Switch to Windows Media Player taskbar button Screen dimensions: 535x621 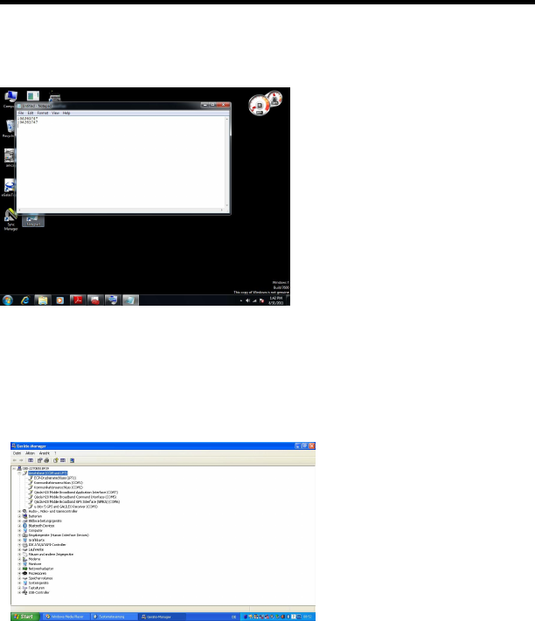click(65, 617)
